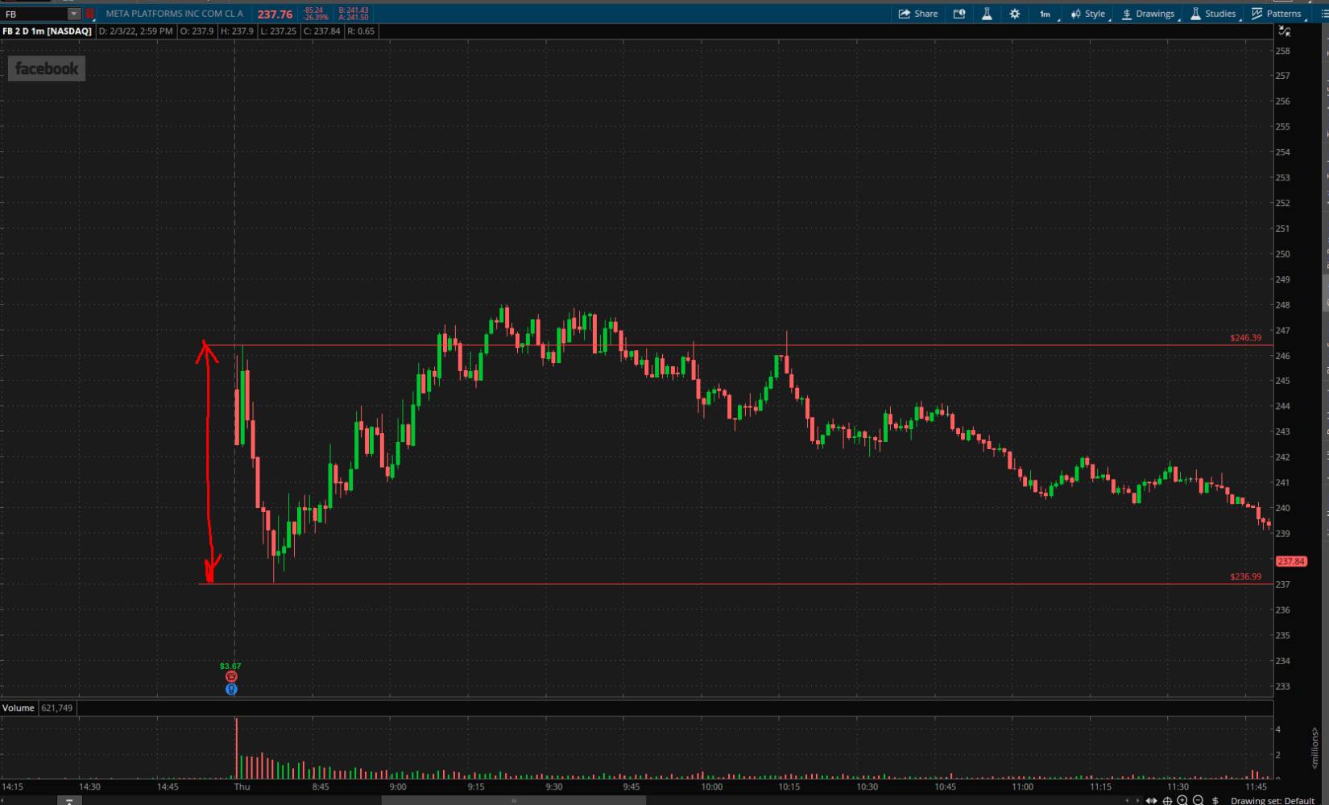Click the horizontal expand arrows icon

1151,800
